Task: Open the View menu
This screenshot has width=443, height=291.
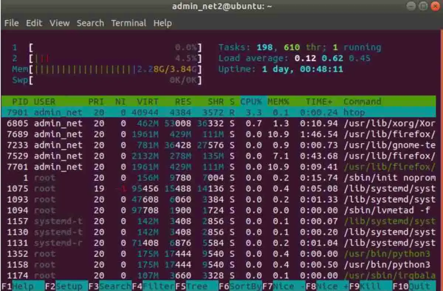Action: click(59, 23)
